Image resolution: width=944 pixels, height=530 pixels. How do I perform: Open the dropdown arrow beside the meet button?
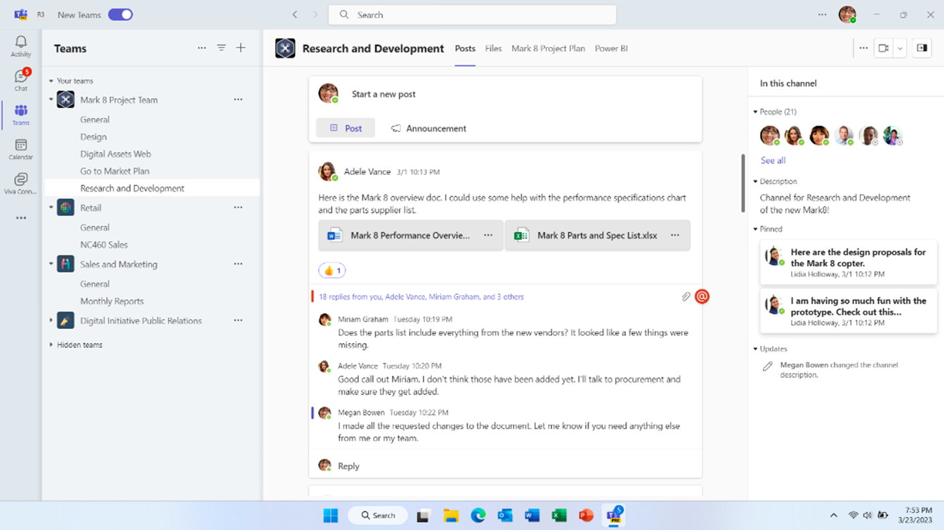[900, 48]
